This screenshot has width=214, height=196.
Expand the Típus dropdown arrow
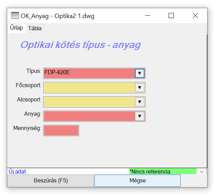pos(140,73)
